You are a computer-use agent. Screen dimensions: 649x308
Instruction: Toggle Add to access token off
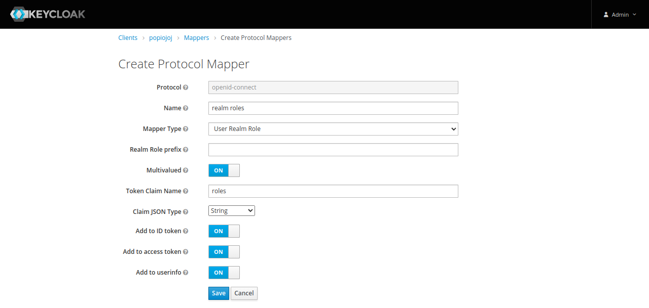pos(224,251)
